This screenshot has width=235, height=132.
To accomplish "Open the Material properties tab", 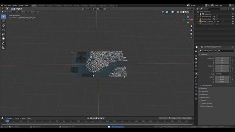I will tap(196, 94).
